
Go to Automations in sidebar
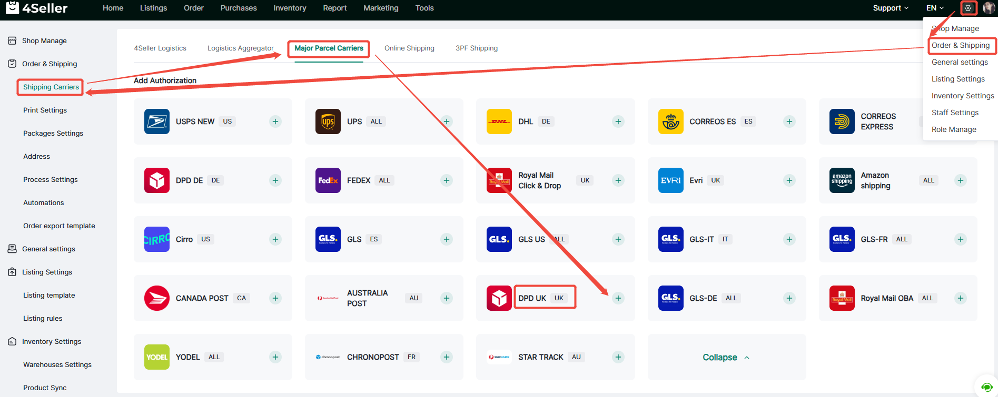(43, 202)
